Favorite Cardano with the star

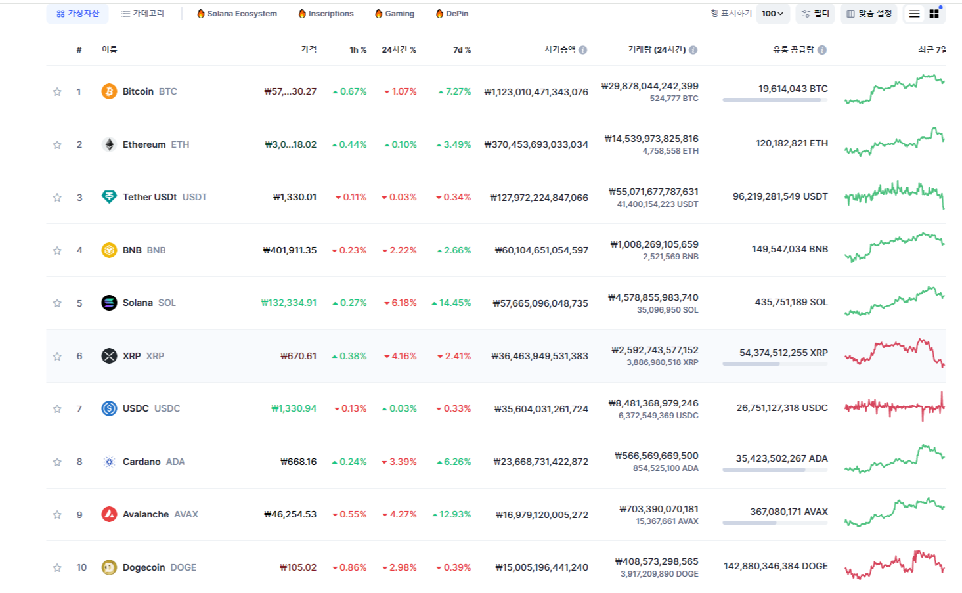(57, 462)
